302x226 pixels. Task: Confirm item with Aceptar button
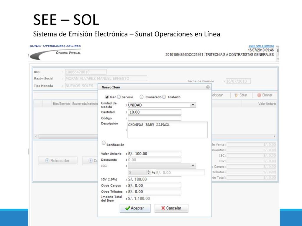coord(135,208)
